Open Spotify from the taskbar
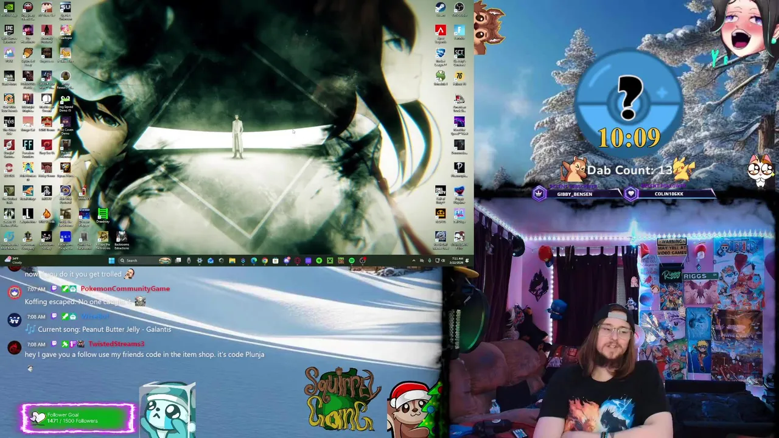779x438 pixels. pos(351,260)
